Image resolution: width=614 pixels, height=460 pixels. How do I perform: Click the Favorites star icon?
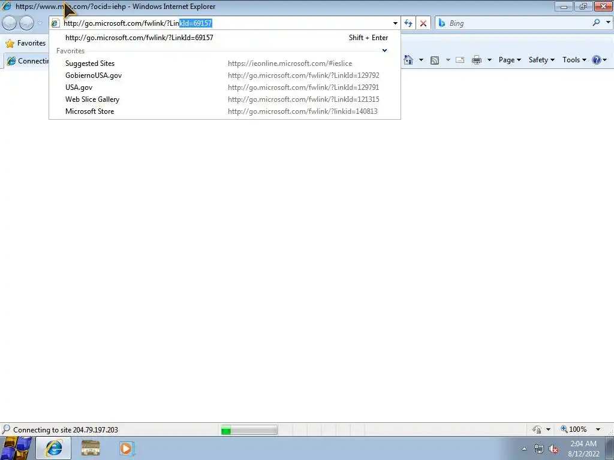pyautogui.click(x=10, y=43)
